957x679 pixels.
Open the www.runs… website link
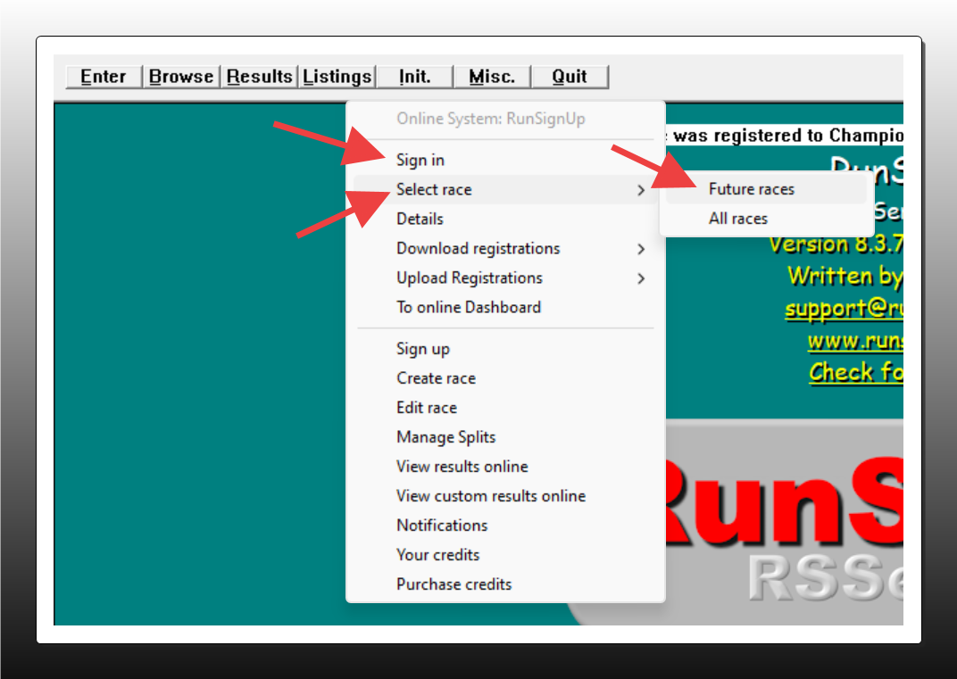pos(856,342)
